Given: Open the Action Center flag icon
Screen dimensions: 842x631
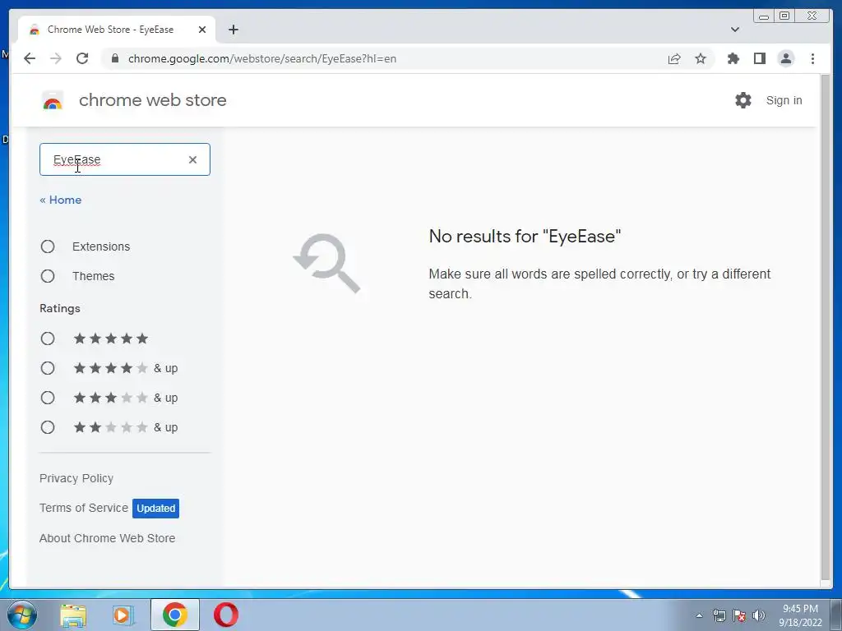Looking at the screenshot, I should pos(739,615).
